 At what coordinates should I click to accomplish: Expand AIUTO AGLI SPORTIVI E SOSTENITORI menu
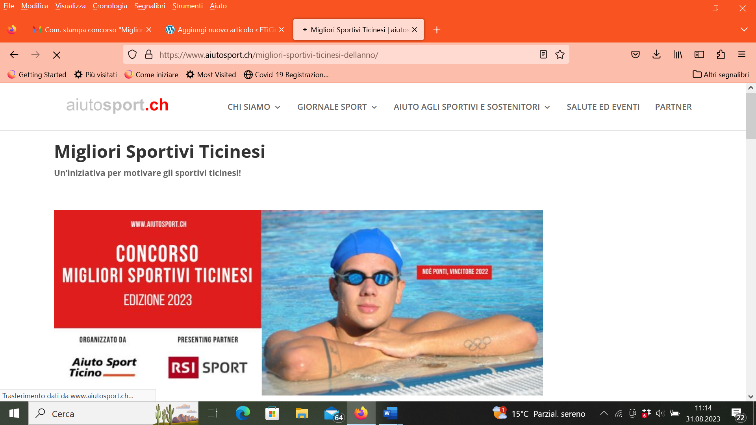pyautogui.click(x=472, y=107)
